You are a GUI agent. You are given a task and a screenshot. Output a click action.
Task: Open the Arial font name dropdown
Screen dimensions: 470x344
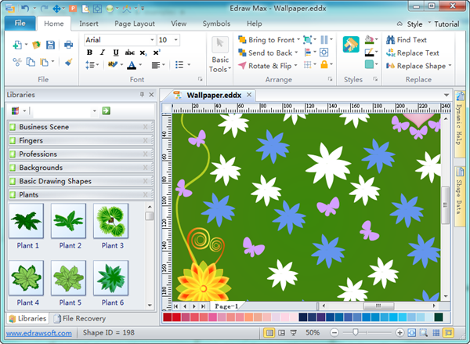click(x=152, y=40)
